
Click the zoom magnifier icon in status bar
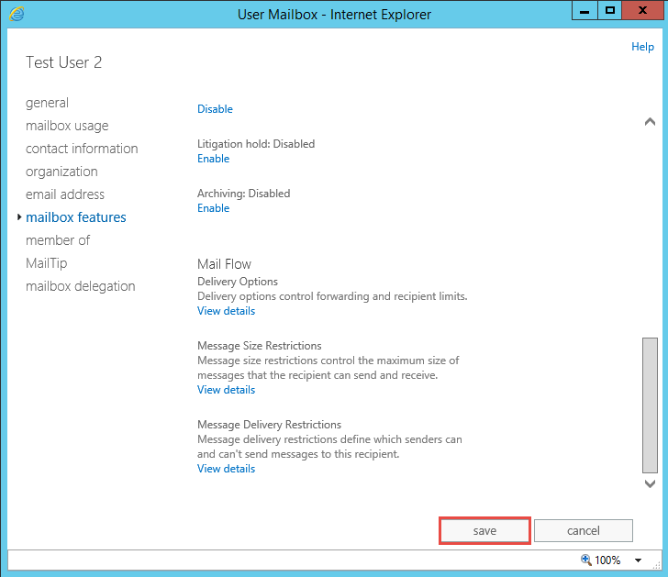[586, 560]
